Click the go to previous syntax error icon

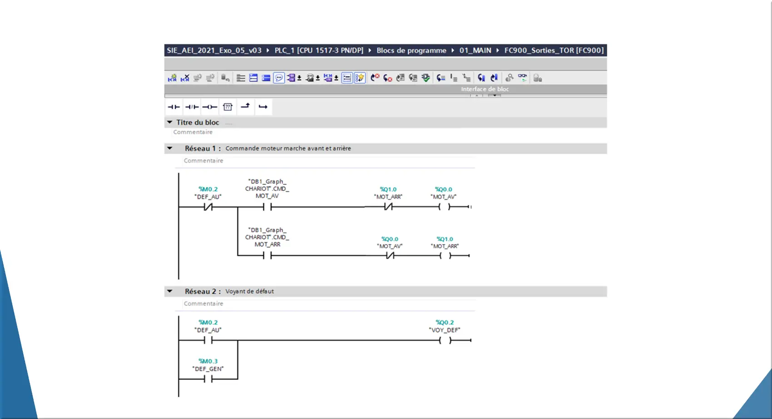pyautogui.click(x=375, y=78)
